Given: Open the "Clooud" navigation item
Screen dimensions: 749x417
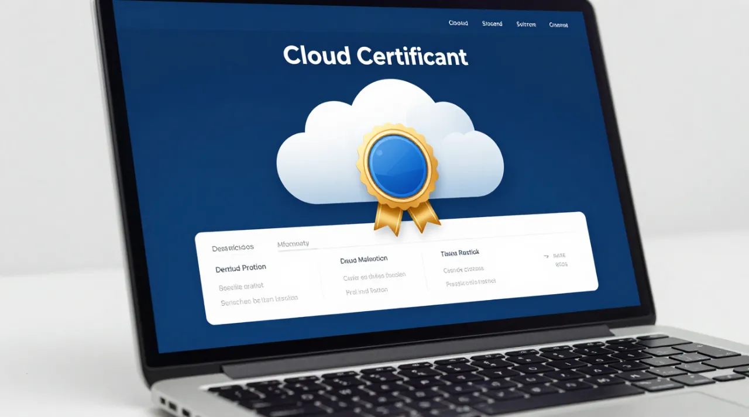Looking at the screenshot, I should (458, 23).
